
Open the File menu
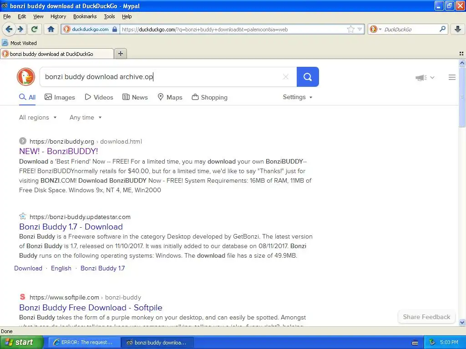7,16
